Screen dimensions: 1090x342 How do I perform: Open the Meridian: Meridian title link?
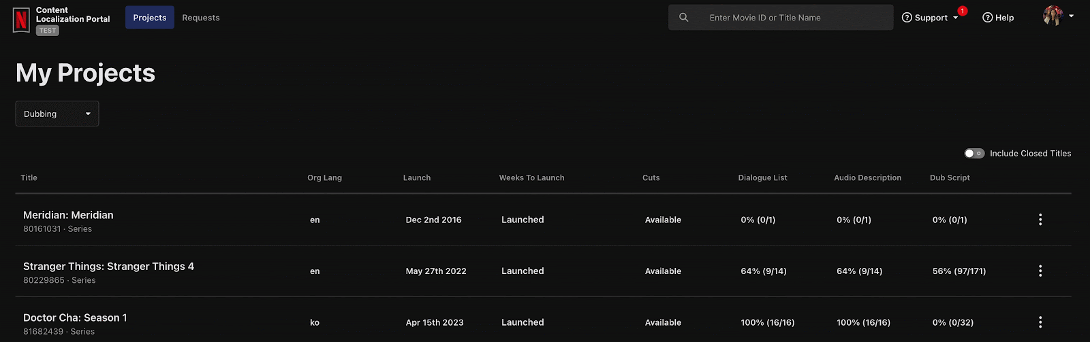[x=68, y=215]
